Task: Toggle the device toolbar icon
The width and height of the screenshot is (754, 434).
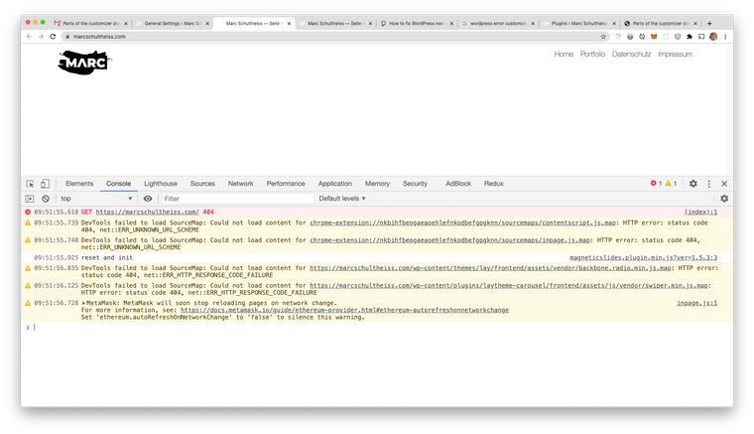Action: (x=45, y=184)
